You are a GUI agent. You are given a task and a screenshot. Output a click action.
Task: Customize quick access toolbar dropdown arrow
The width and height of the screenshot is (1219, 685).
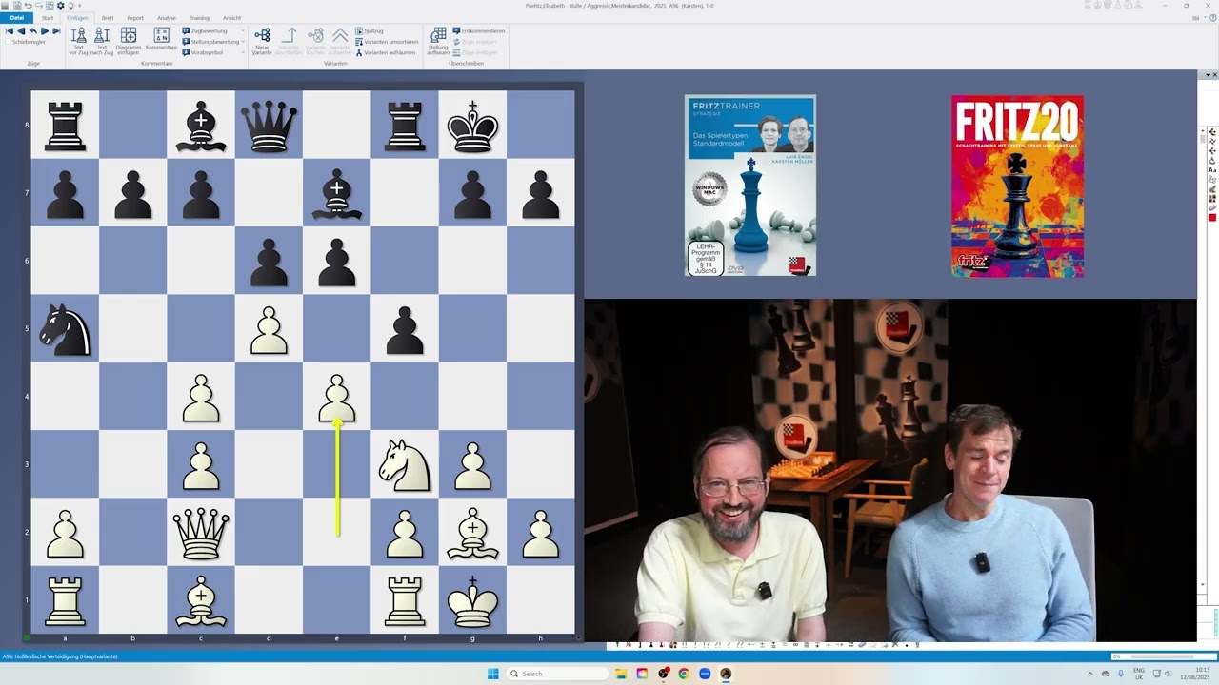79,5
